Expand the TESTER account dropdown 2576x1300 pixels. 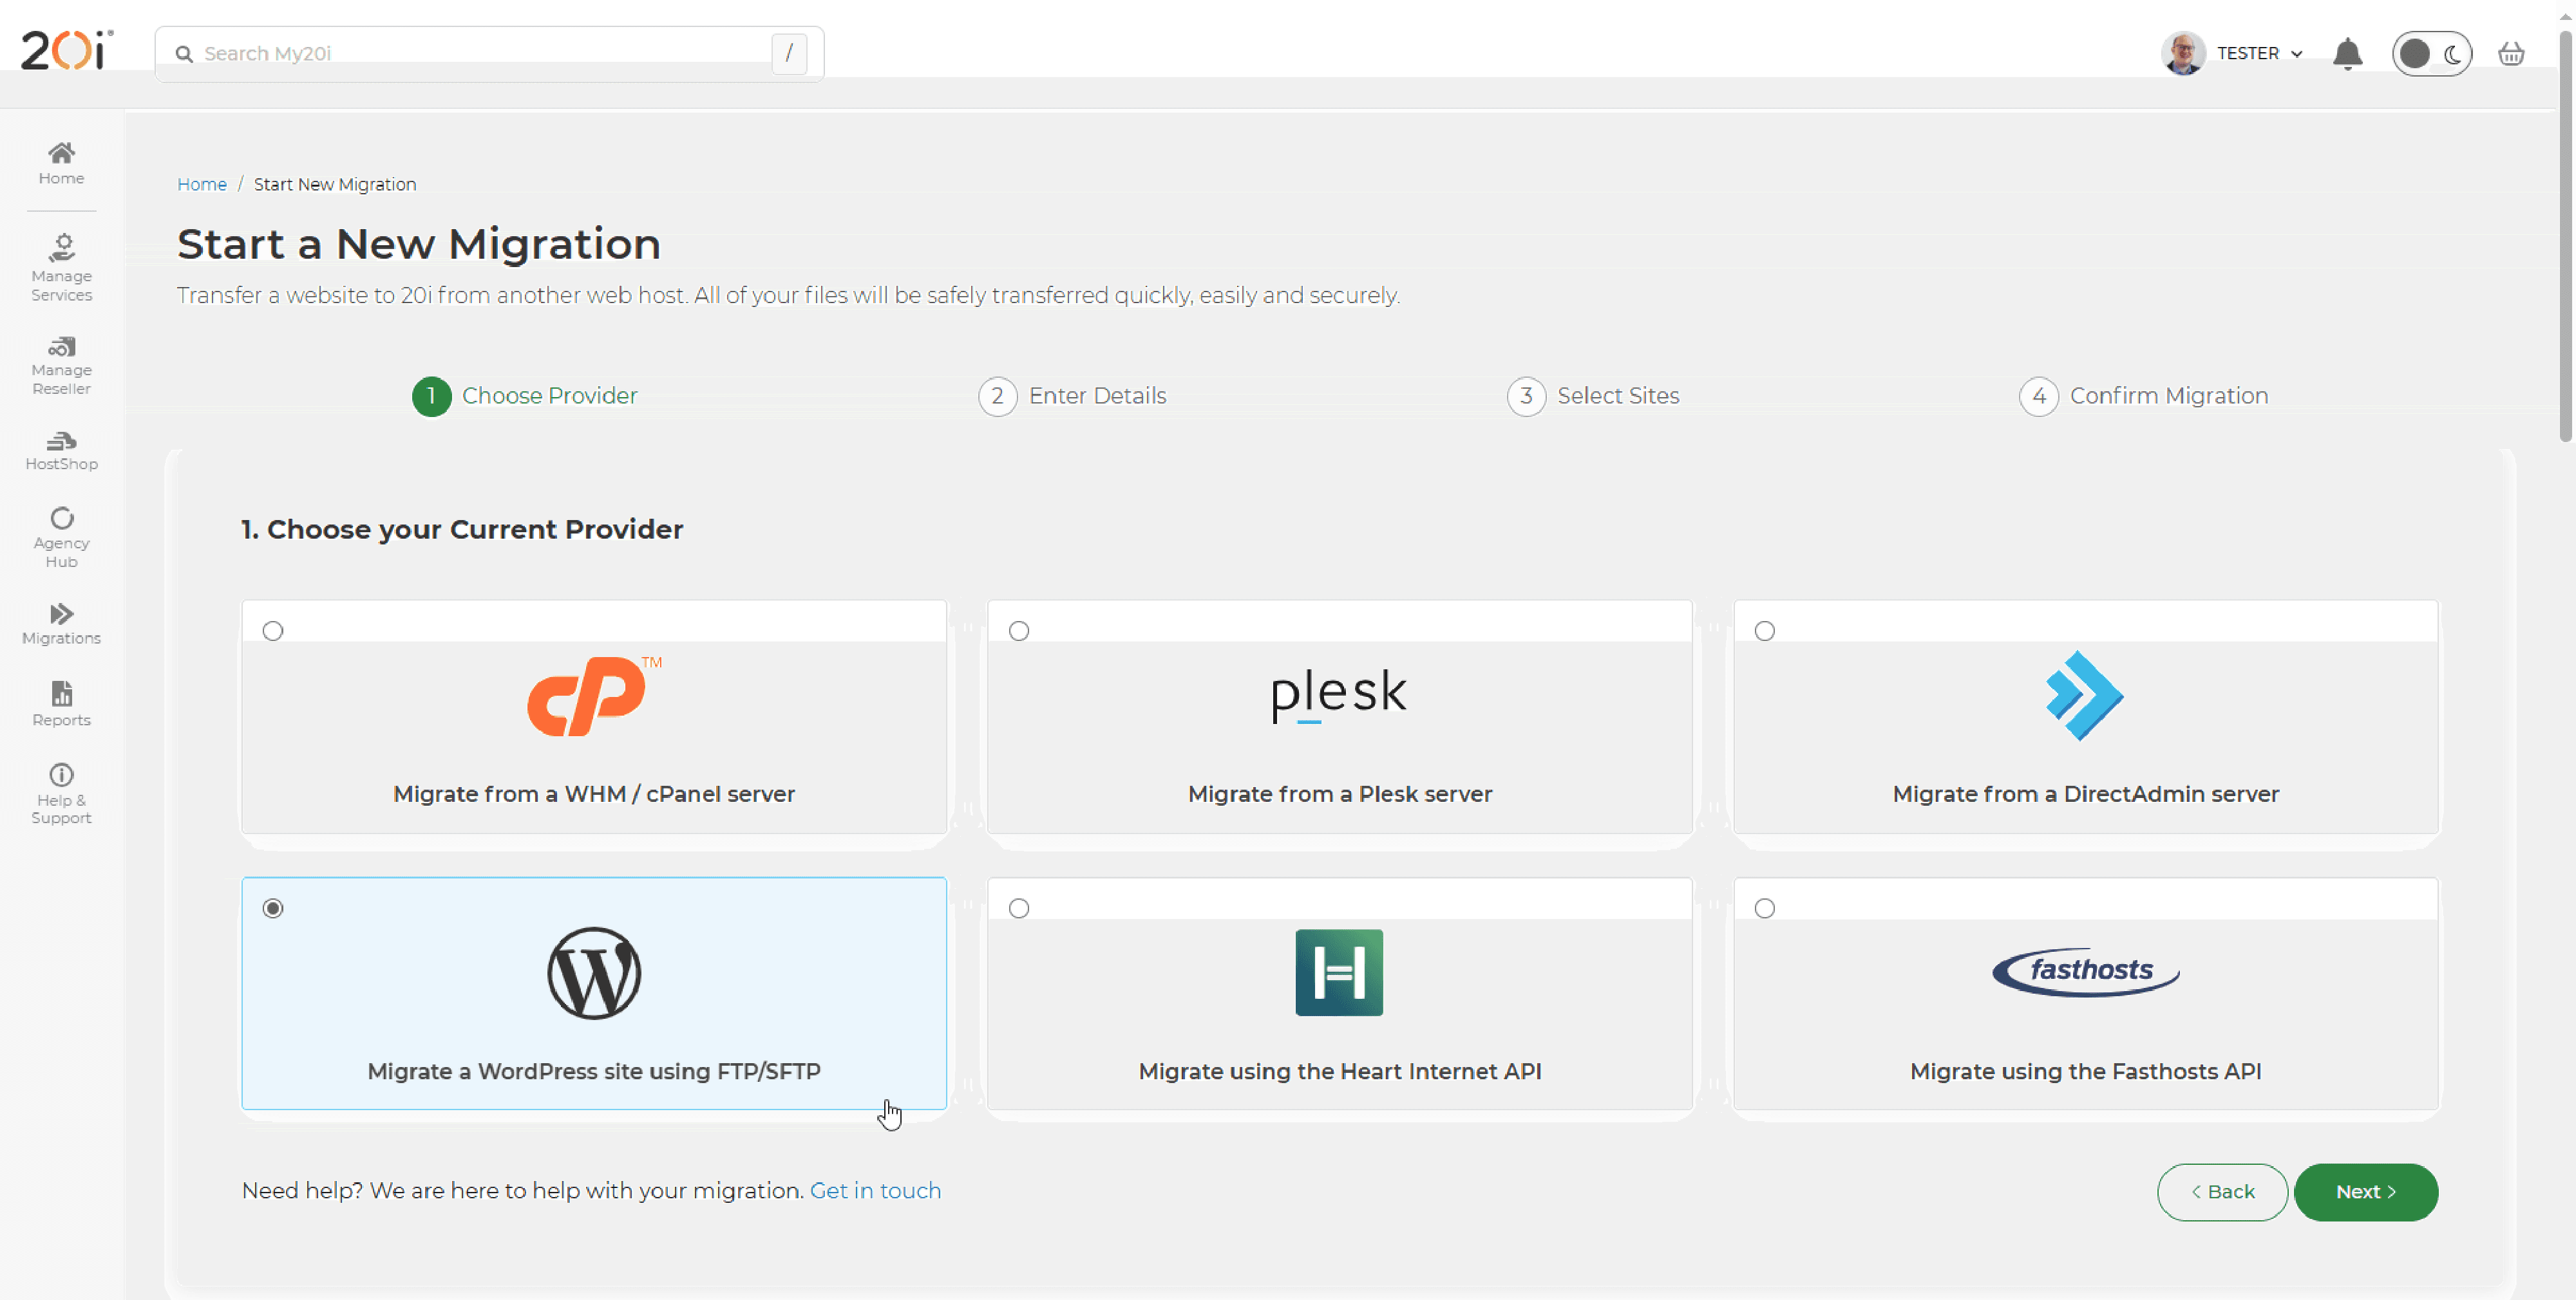coord(2260,53)
